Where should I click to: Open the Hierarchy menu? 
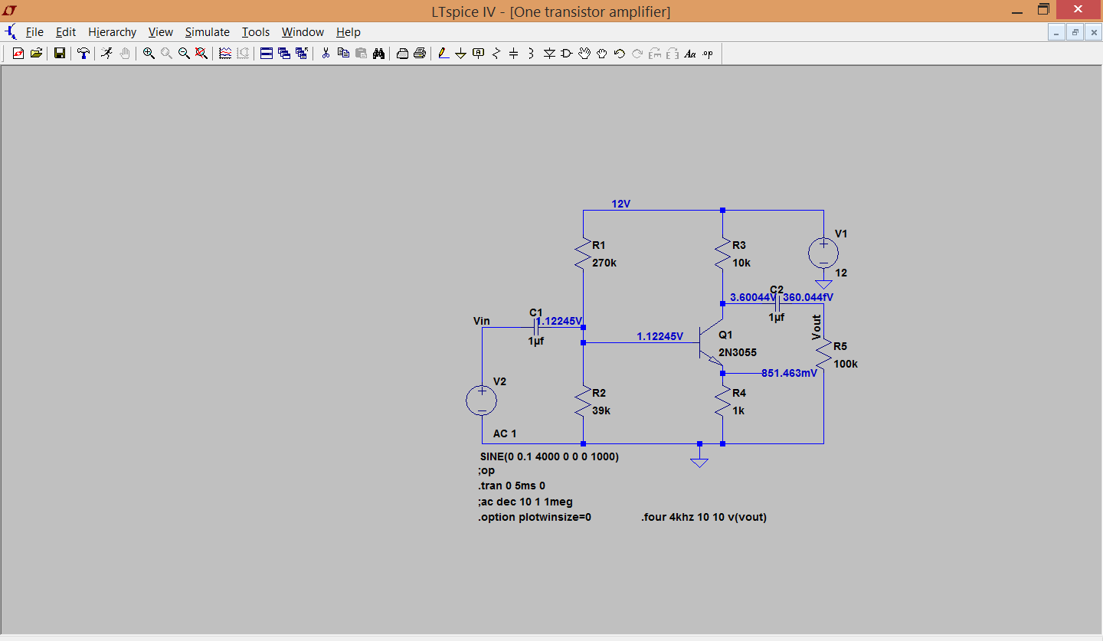pyautogui.click(x=112, y=32)
